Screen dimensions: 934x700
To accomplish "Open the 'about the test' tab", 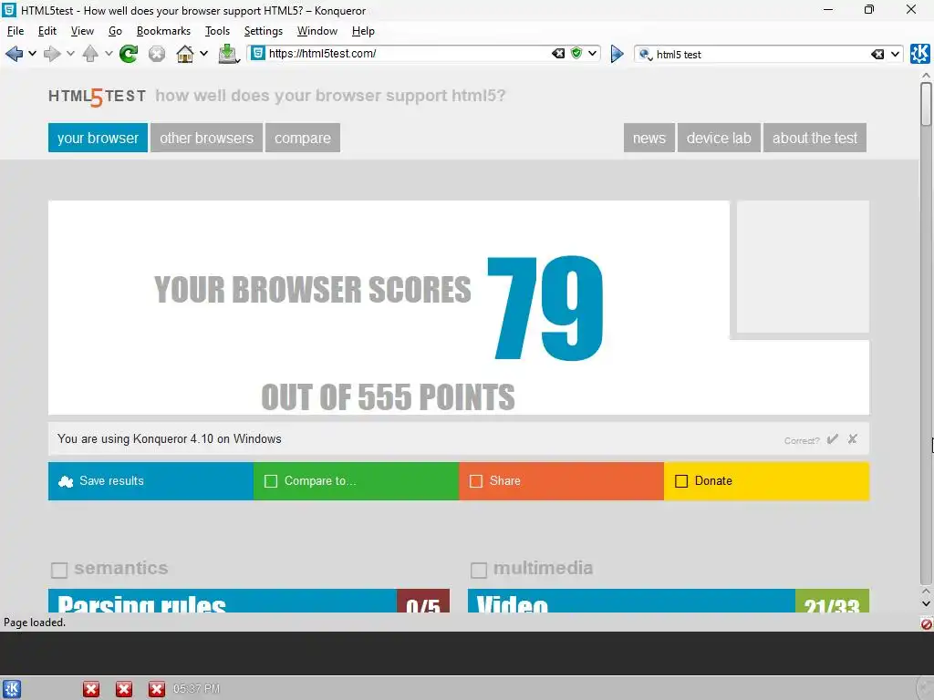I will 815,139.
